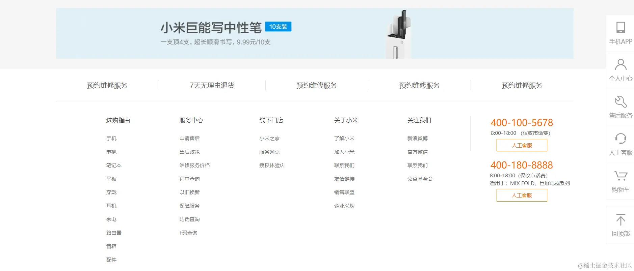Screen dimensions: 634x271
Task: Click the 维修服务价格 link
Action: coord(194,165)
